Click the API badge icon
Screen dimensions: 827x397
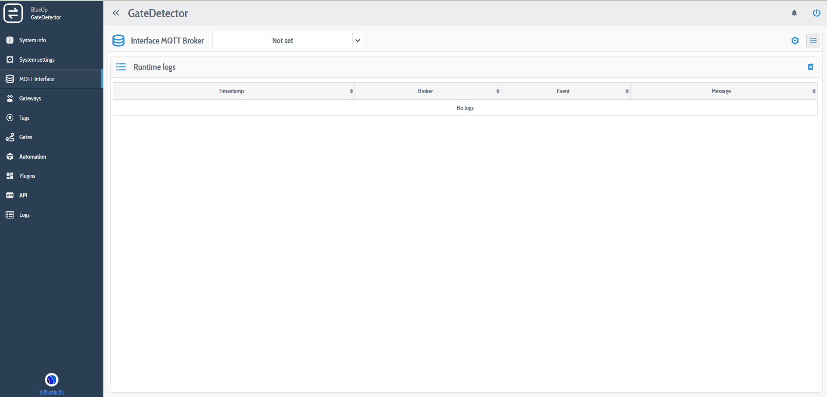[9, 195]
